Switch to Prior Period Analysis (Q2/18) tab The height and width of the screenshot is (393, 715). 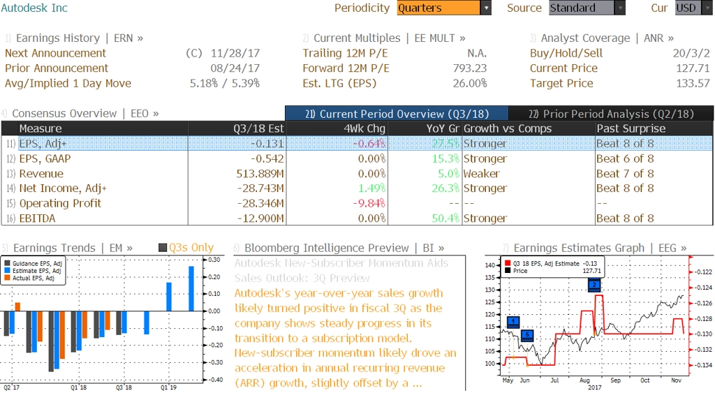[611, 114]
